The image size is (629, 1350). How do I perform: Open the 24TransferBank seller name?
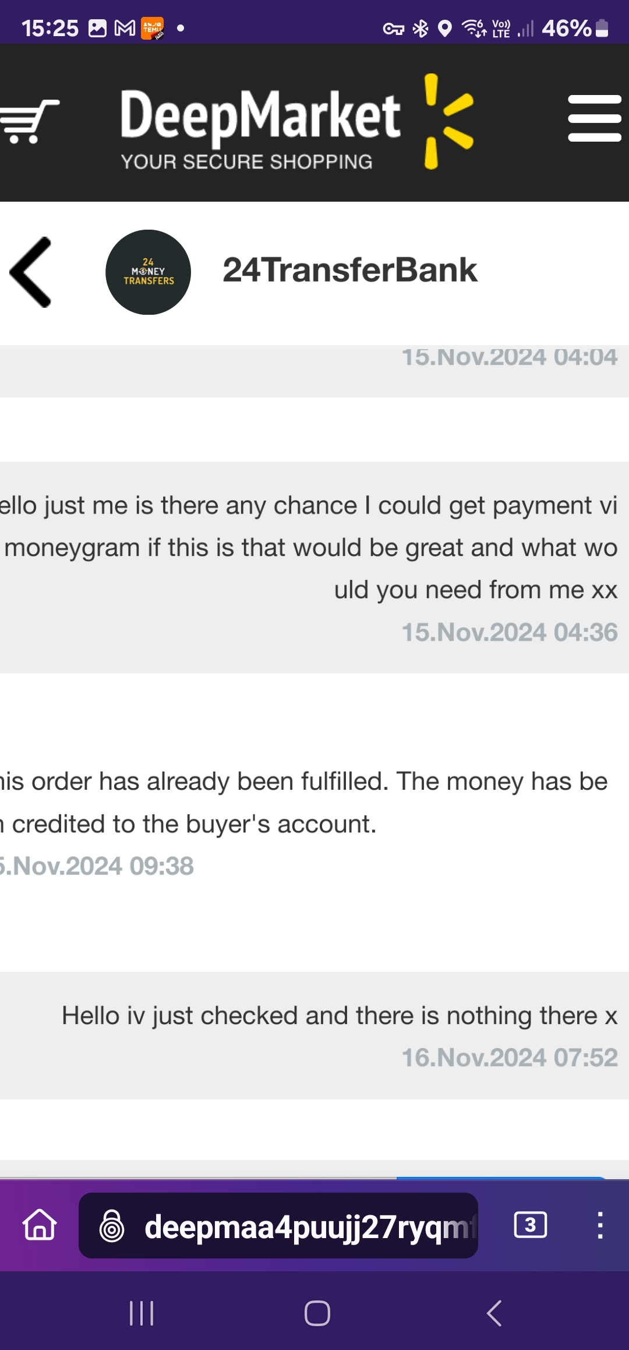349,270
